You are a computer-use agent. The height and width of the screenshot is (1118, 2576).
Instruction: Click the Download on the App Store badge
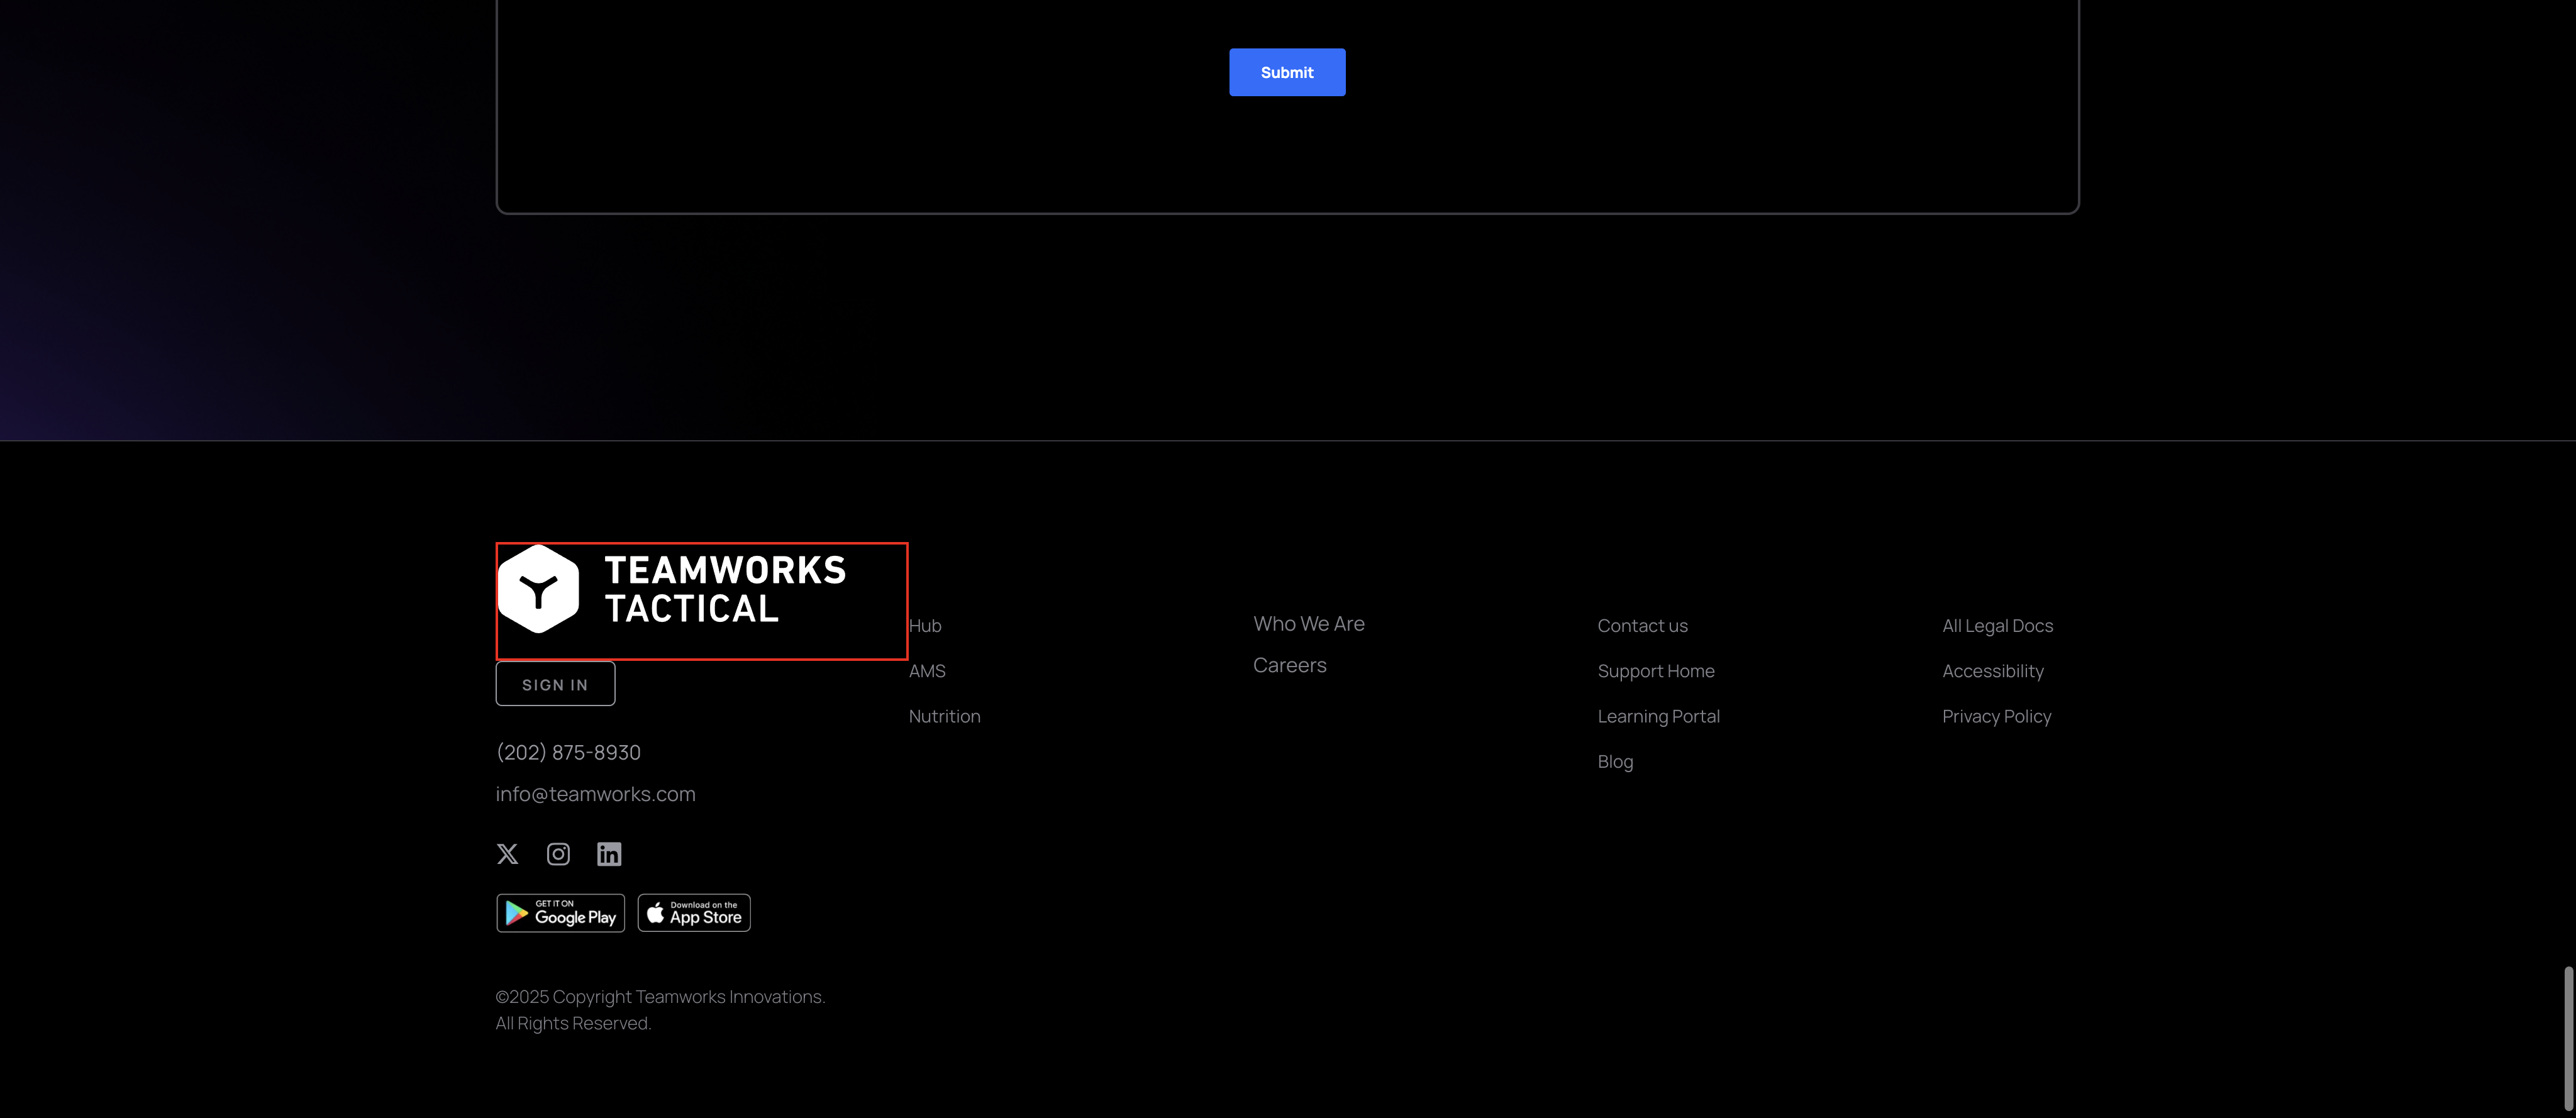click(694, 912)
